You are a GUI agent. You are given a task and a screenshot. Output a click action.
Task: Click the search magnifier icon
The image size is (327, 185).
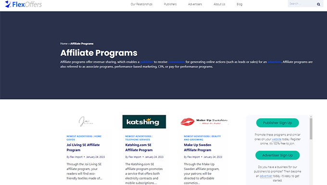point(318,4)
